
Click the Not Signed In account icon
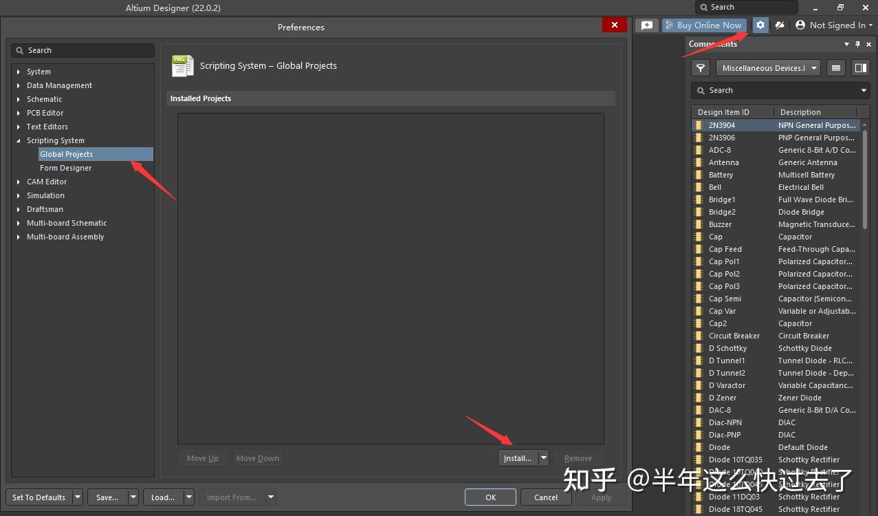(x=800, y=25)
